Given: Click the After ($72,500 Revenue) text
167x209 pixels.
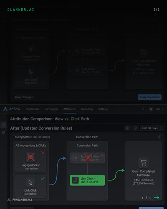Looking at the screenshot, I should pyautogui.click(x=144, y=184).
